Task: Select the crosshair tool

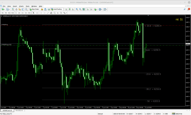Action: (37, 13)
